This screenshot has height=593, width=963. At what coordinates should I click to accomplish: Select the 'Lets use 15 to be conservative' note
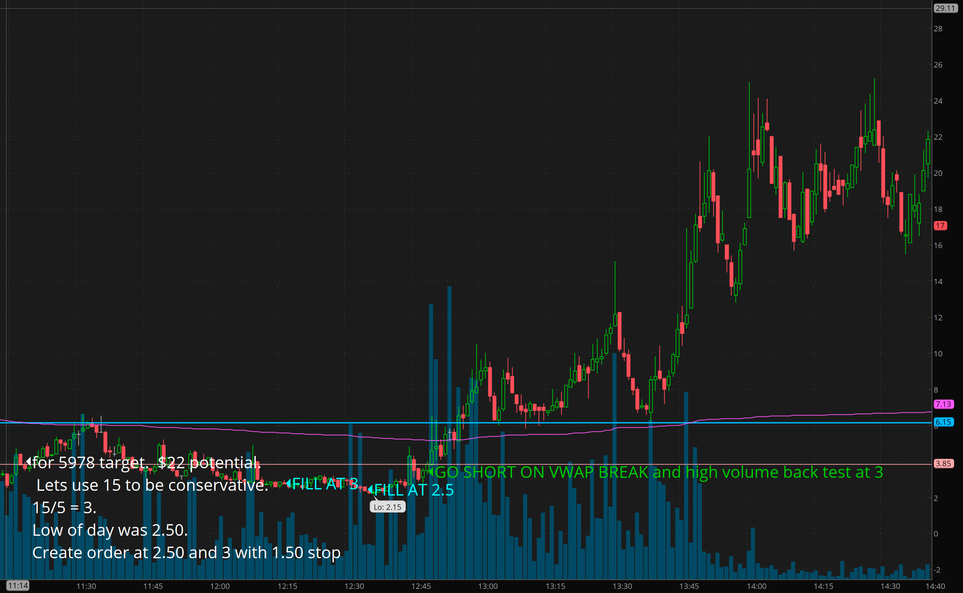click(152, 485)
